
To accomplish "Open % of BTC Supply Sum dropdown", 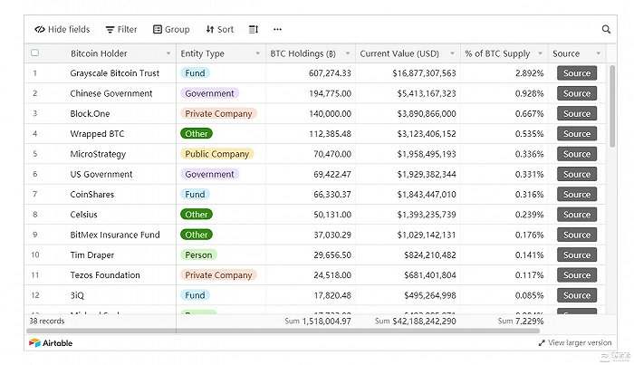I will [521, 321].
